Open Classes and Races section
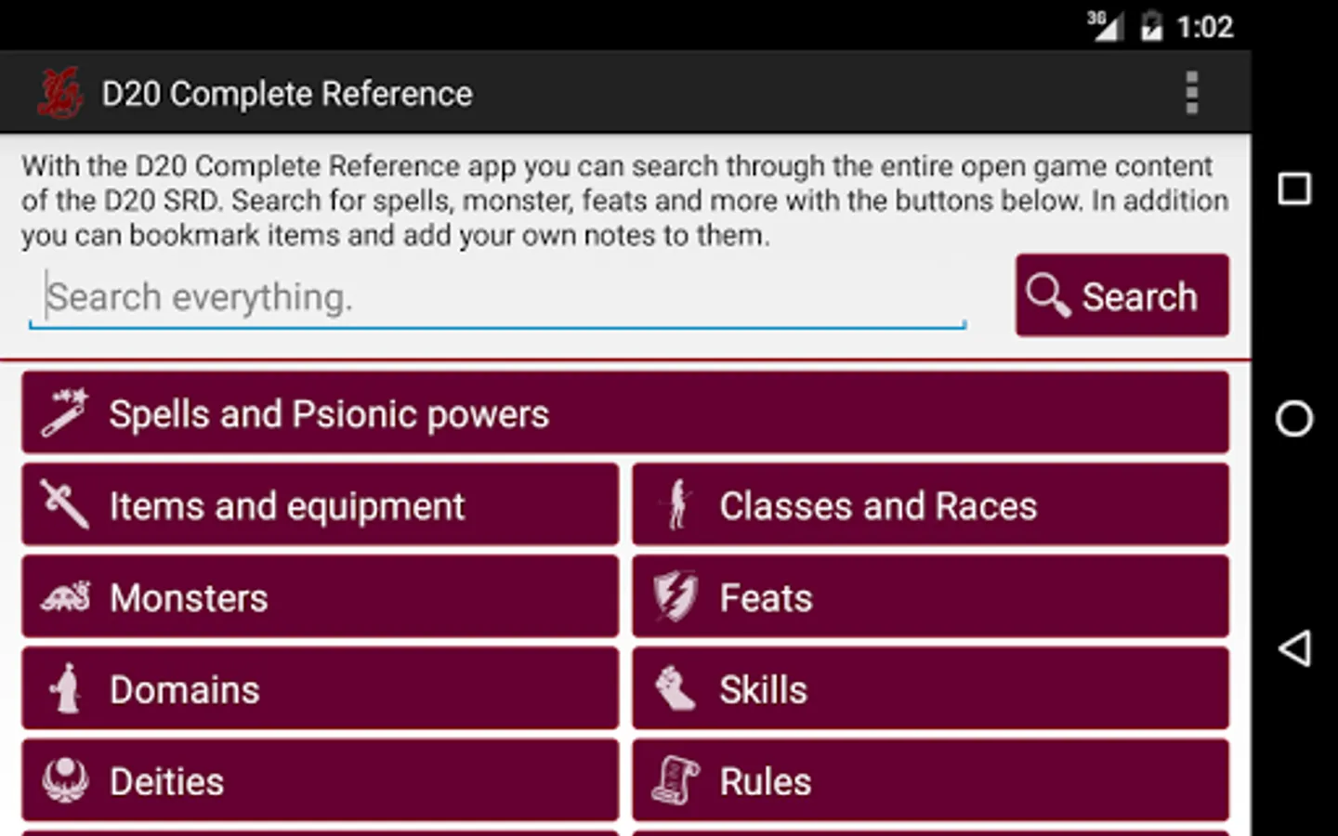 pos(931,504)
